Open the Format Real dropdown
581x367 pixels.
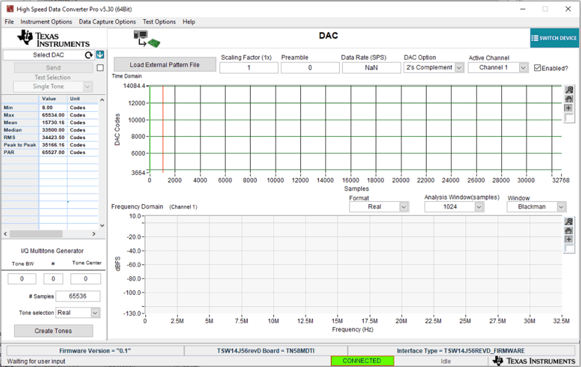click(x=404, y=207)
